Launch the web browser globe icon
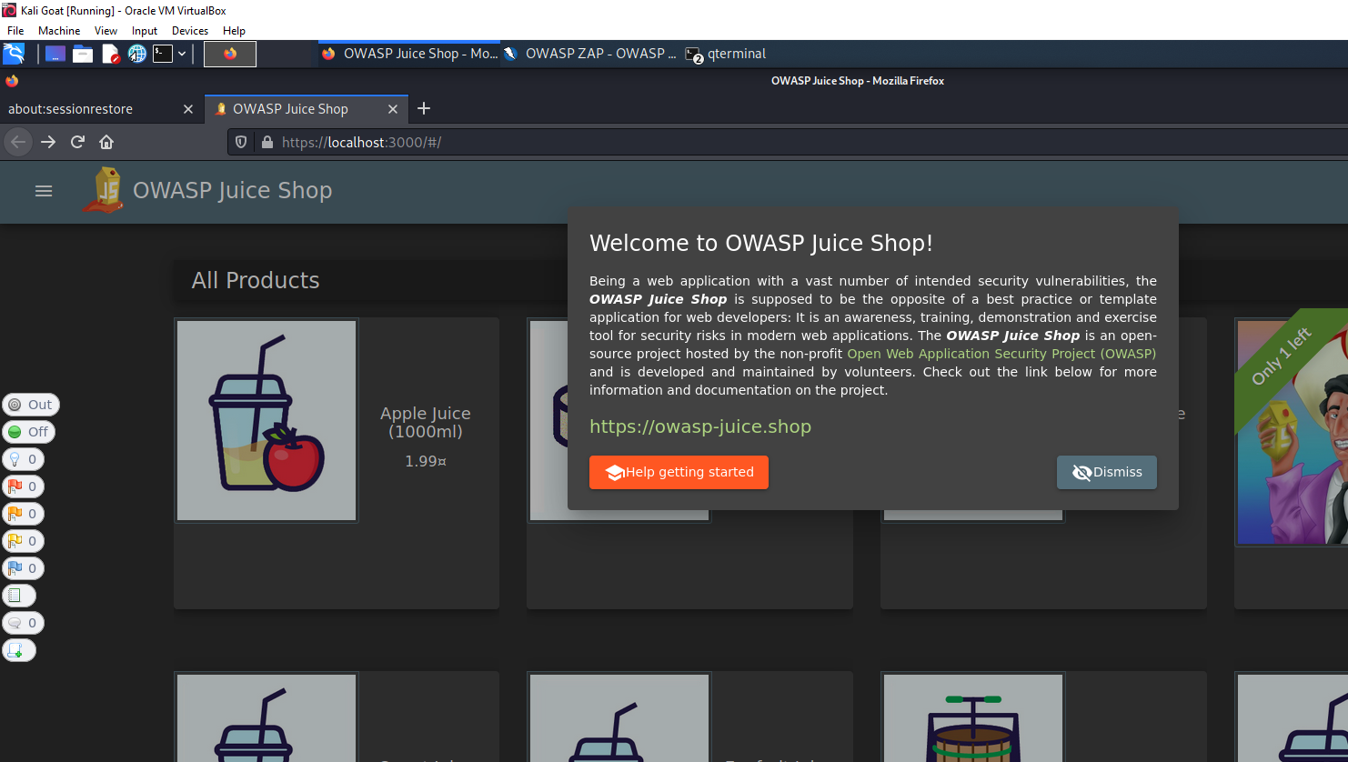This screenshot has width=1348, height=762. click(x=137, y=54)
